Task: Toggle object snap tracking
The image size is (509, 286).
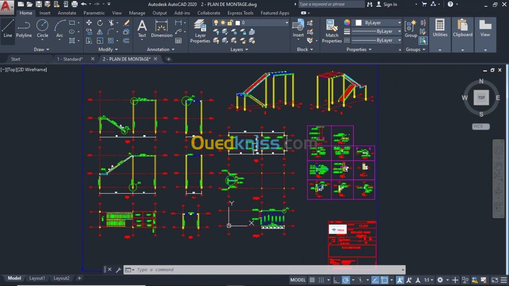Action: [x=375, y=280]
